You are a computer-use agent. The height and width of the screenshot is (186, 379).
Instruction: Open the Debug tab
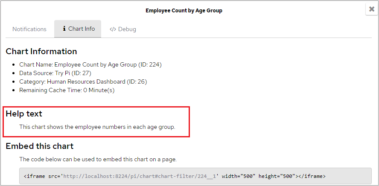click(x=123, y=29)
